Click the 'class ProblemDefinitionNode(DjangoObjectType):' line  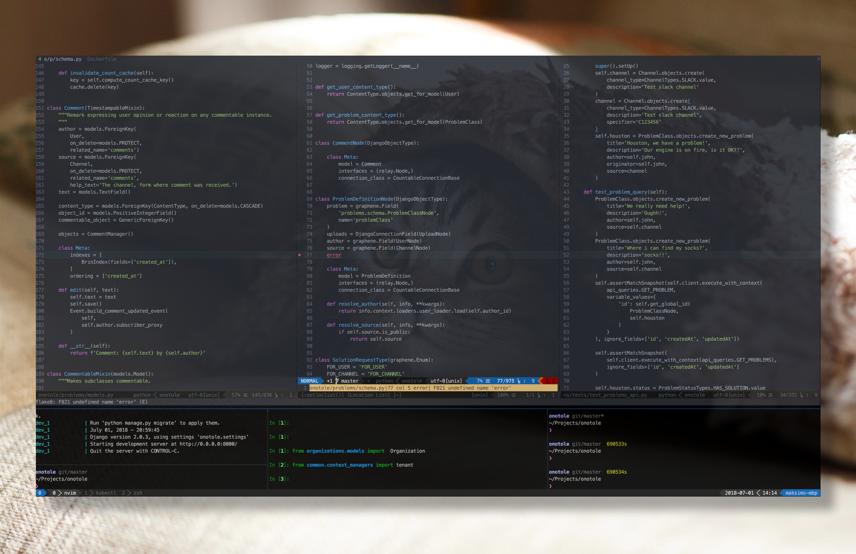381,199
